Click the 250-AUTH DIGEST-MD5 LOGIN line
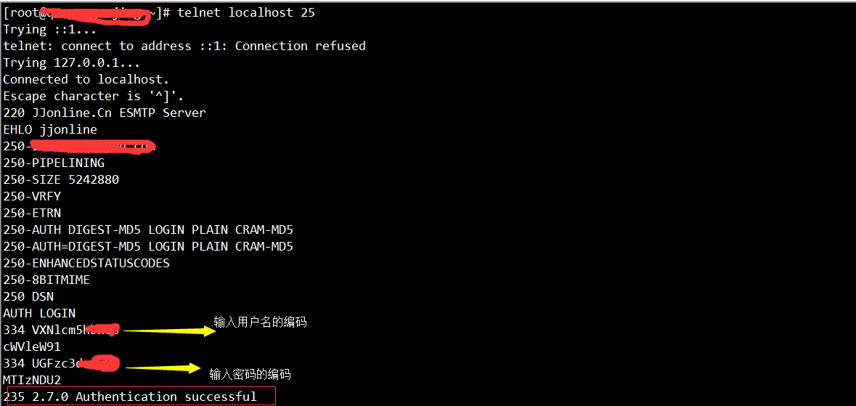Viewport: 856px width, 406px height. click(x=148, y=230)
